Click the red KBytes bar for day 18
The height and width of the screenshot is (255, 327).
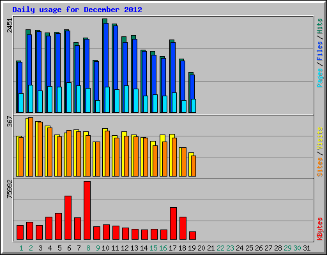183,228
